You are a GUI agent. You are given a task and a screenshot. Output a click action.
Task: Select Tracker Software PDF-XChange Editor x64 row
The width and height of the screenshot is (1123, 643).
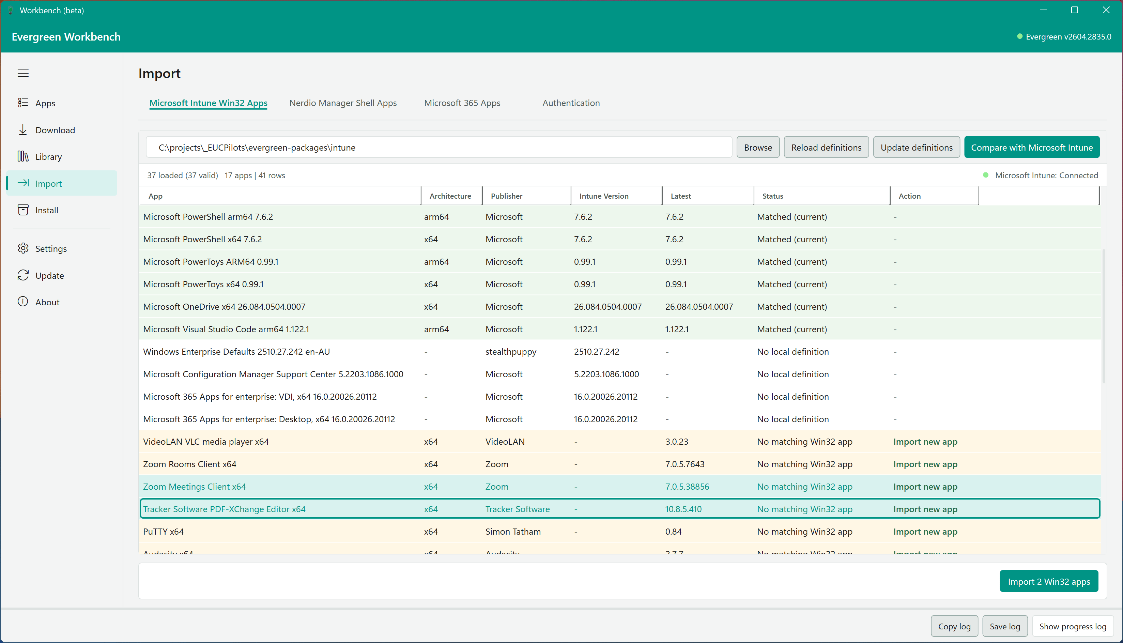pos(620,509)
